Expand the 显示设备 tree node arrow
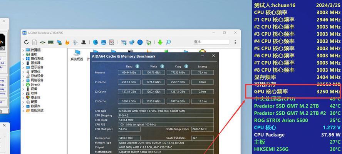342x154 pixels. [x=23, y=67]
